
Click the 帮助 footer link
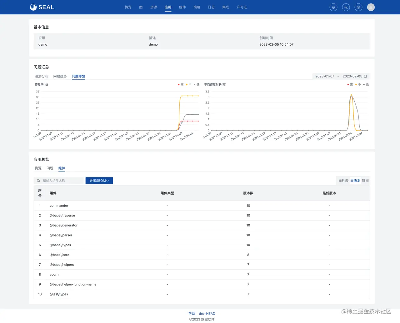click(192, 314)
